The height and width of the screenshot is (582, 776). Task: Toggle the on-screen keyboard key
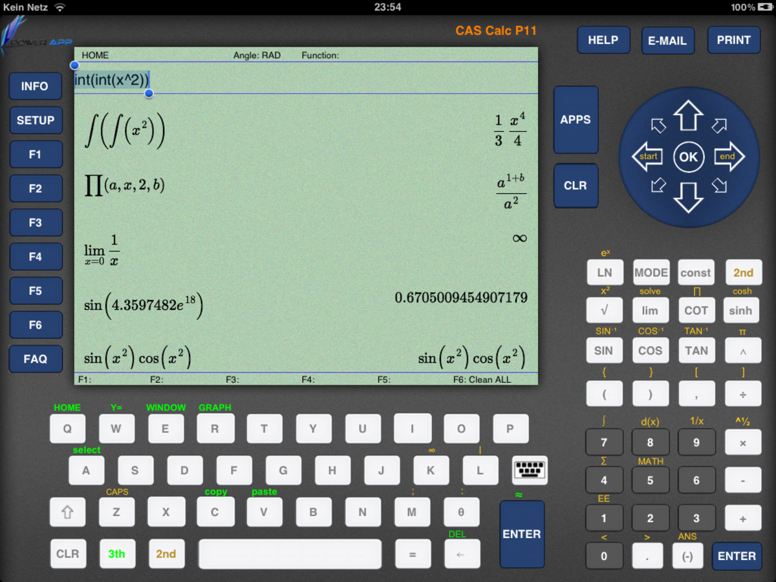(x=530, y=470)
